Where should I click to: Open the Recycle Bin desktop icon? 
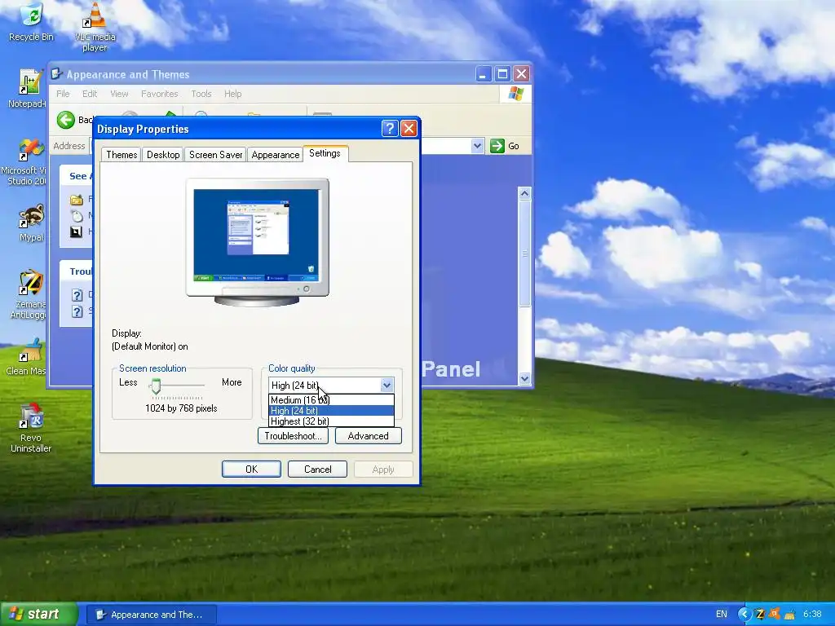click(31, 21)
